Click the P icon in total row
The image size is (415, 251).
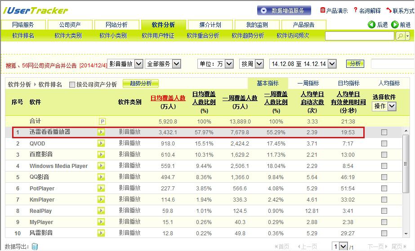pos(102,121)
